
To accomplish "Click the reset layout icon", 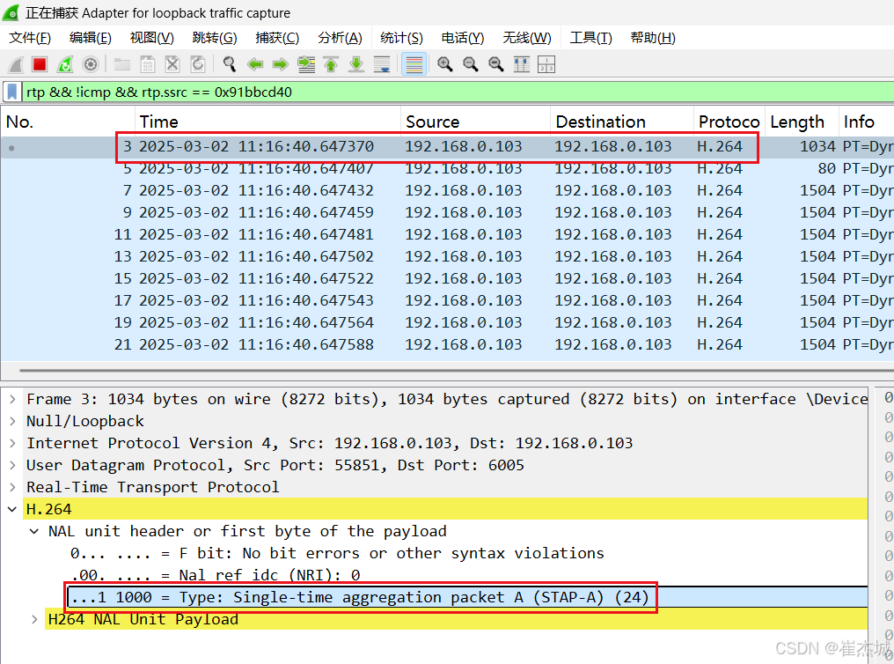I will click(x=546, y=64).
